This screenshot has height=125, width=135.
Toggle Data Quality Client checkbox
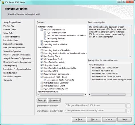tap(42, 56)
